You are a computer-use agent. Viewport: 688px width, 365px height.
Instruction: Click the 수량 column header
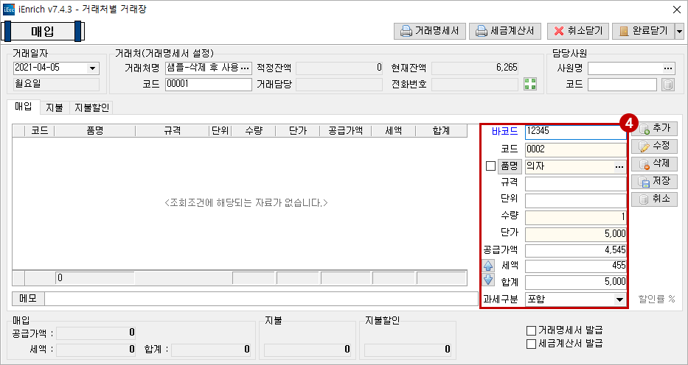point(253,131)
